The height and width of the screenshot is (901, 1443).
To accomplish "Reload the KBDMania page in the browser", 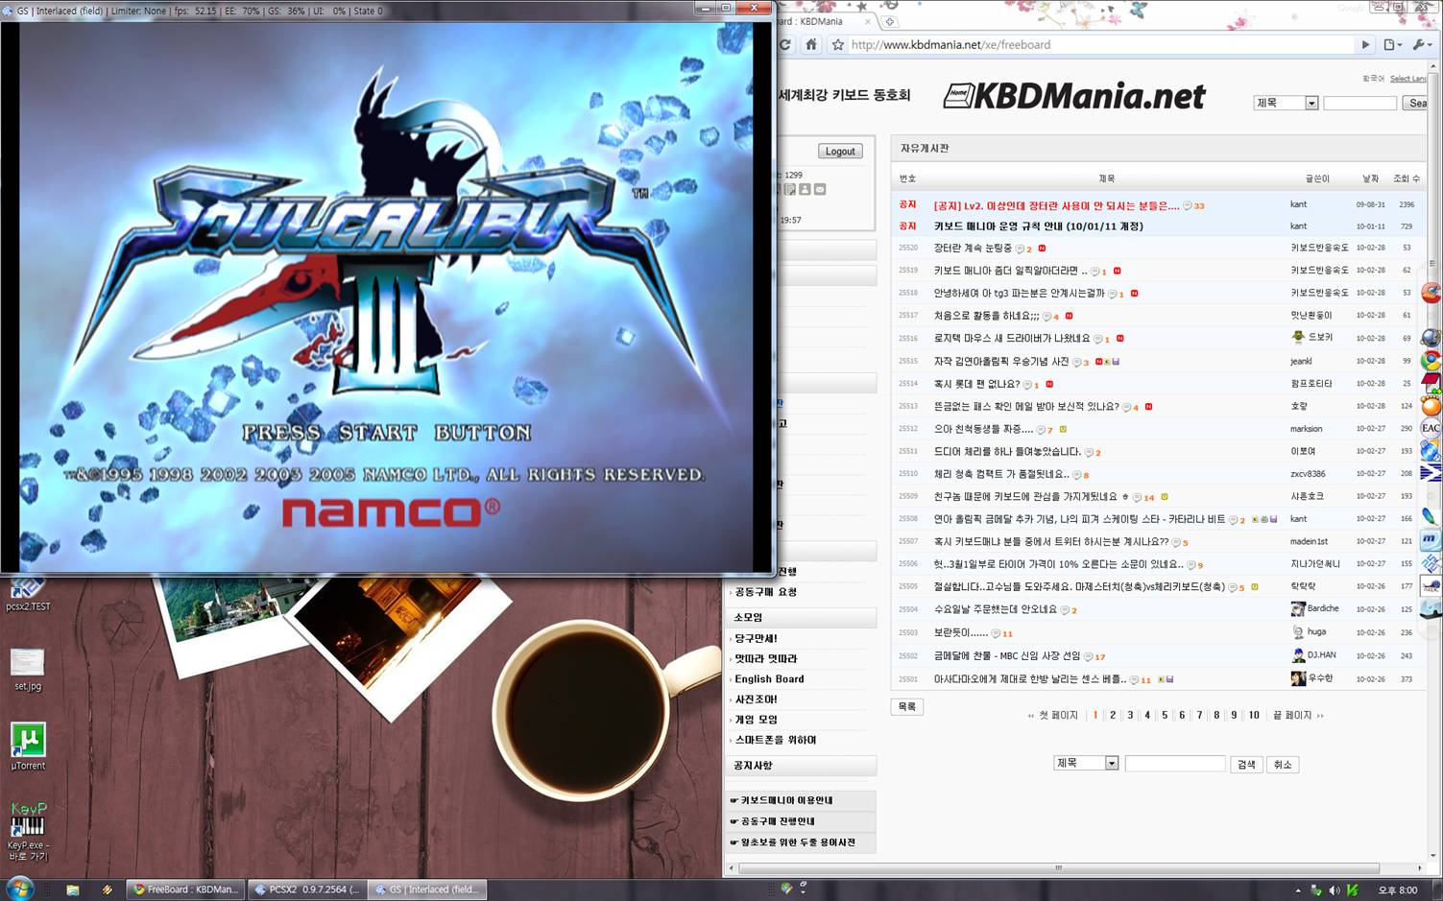I will (x=785, y=44).
